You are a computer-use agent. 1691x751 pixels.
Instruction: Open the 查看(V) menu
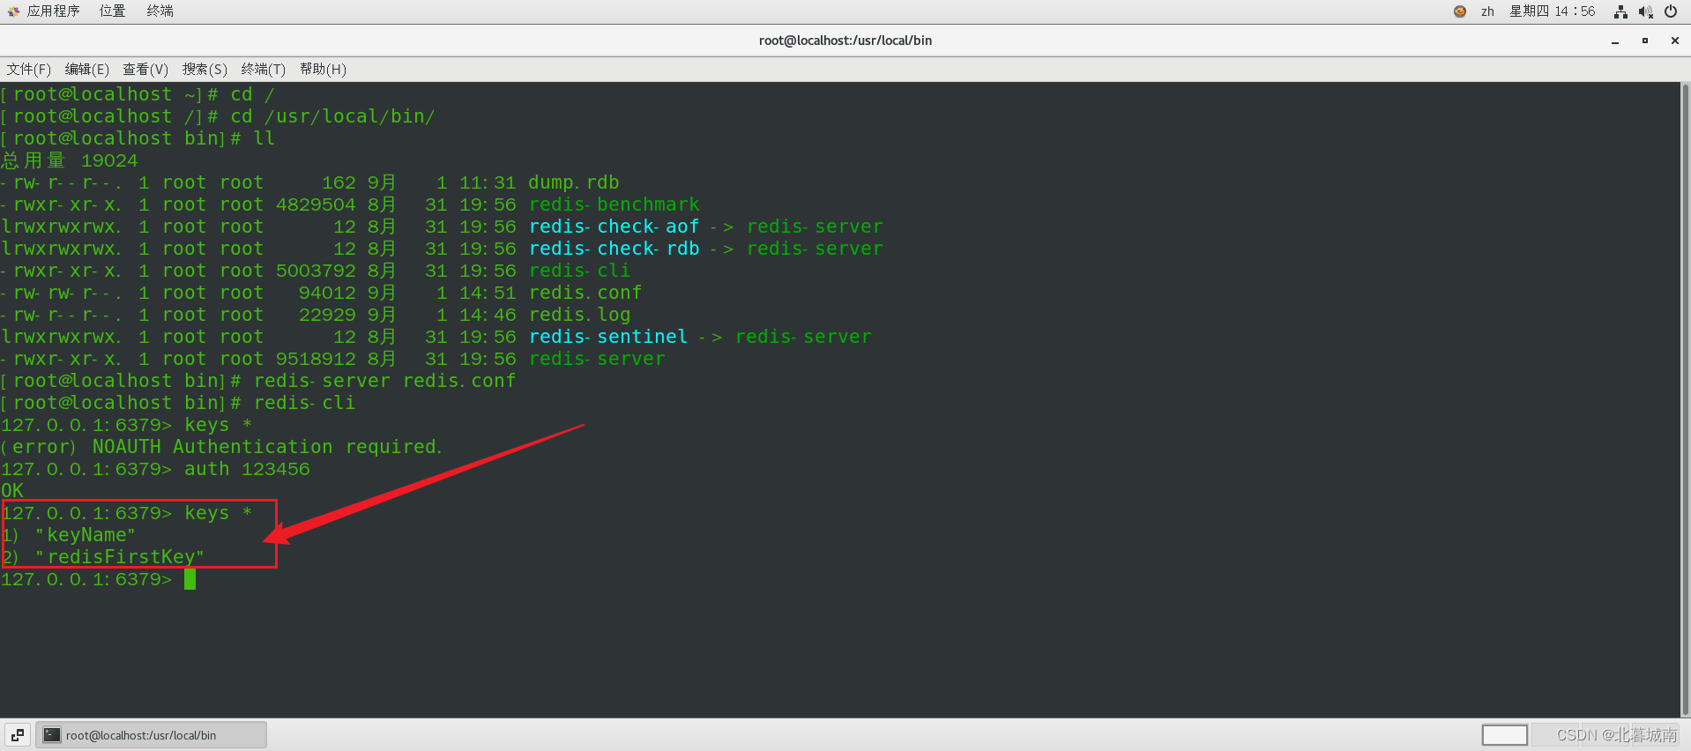(x=145, y=69)
